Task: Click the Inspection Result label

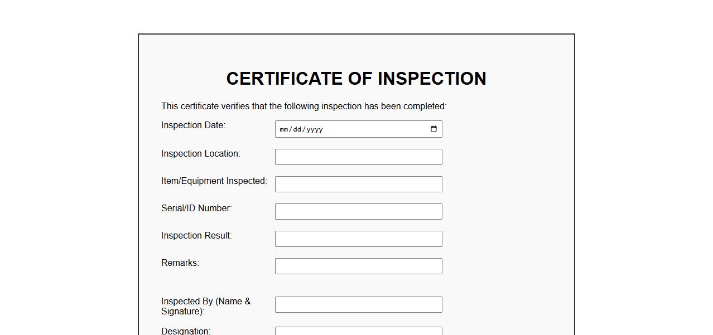Action: [x=196, y=236]
